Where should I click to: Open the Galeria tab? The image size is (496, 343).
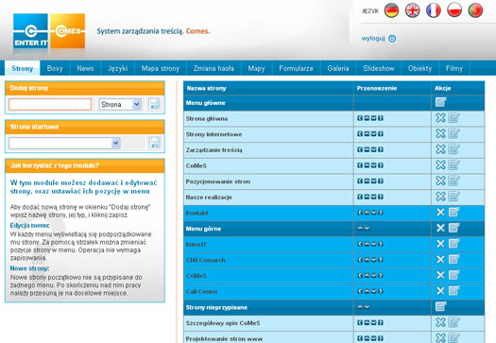coord(338,68)
